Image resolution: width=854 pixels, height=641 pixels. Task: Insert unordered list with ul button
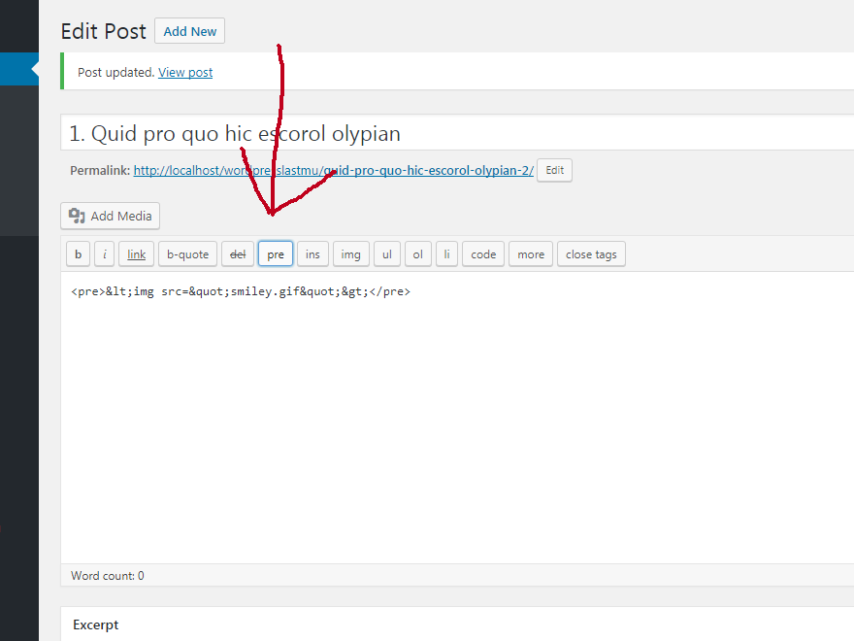pos(387,254)
